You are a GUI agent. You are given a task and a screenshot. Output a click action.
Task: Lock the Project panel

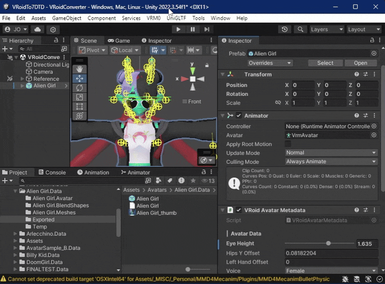(x=204, y=172)
